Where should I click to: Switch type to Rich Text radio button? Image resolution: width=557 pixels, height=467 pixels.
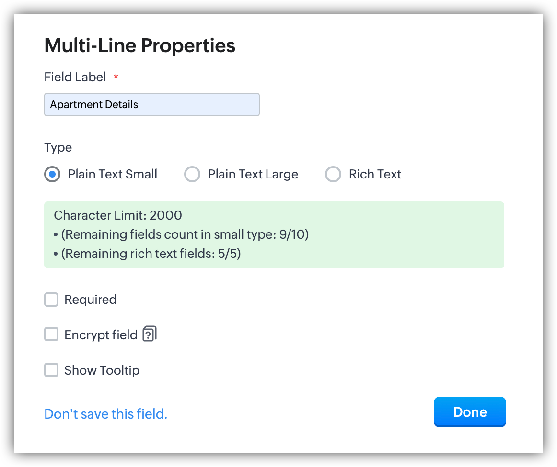[333, 174]
